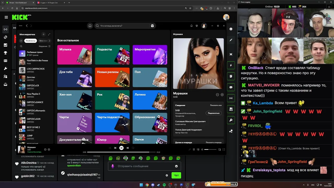Screen dimensions: 334x188
Task: Open the Музыка category tile
Action: pos(75,55)
